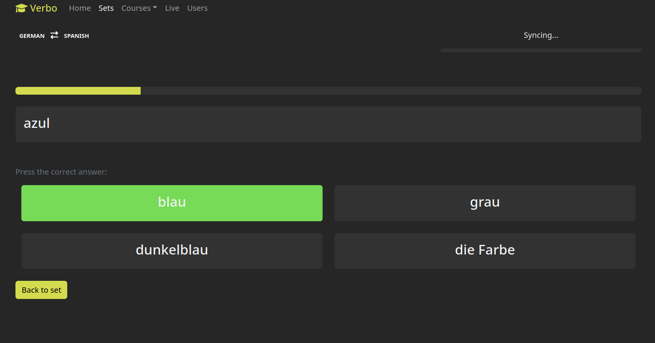Select the GERMAN language label
Image resolution: width=655 pixels, height=343 pixels.
tap(32, 36)
